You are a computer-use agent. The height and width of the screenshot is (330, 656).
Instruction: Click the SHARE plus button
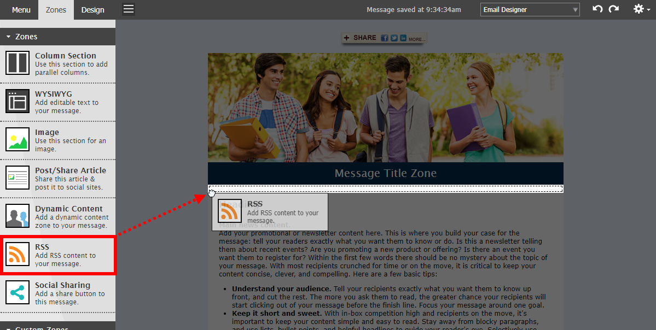coord(360,38)
